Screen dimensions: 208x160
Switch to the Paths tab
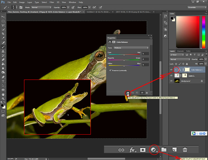point(188,51)
